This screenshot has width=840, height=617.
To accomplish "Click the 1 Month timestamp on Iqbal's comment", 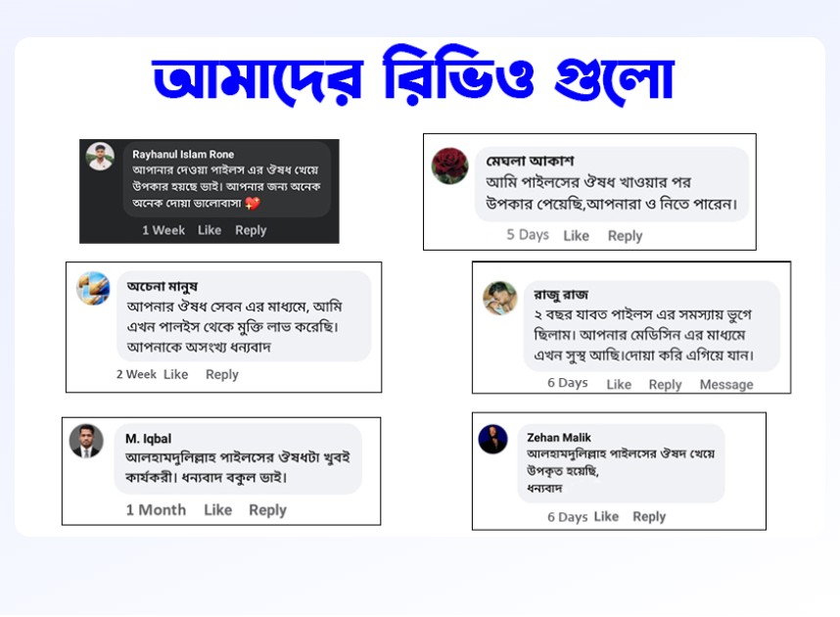I will coord(156,510).
